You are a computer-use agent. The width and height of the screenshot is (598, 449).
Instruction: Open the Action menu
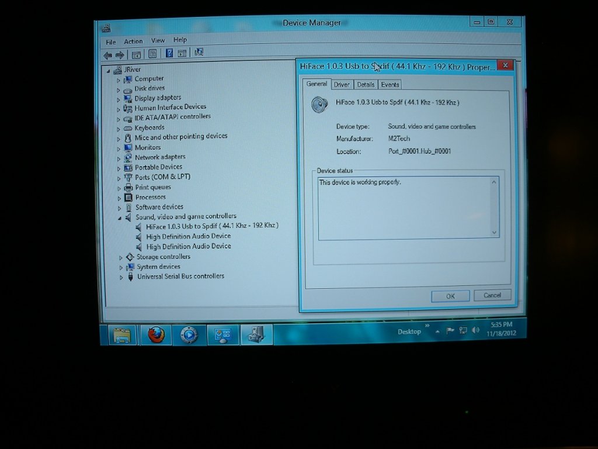tap(133, 42)
